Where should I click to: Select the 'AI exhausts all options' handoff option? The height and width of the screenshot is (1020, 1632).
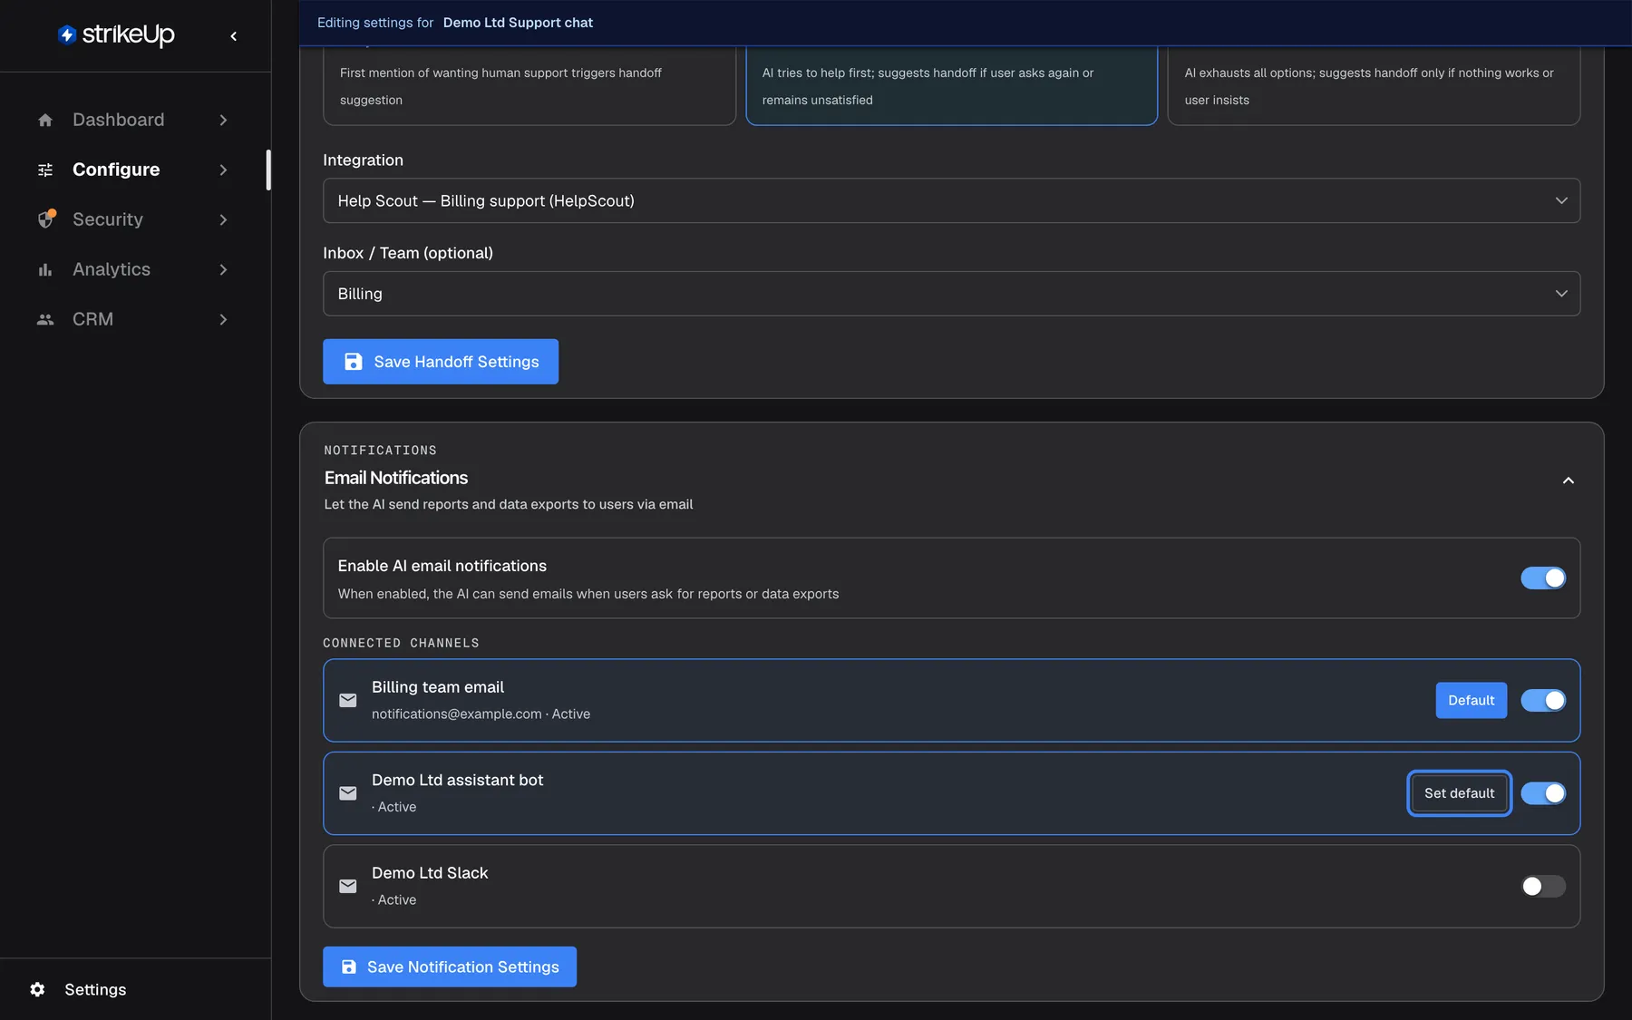1374,85
